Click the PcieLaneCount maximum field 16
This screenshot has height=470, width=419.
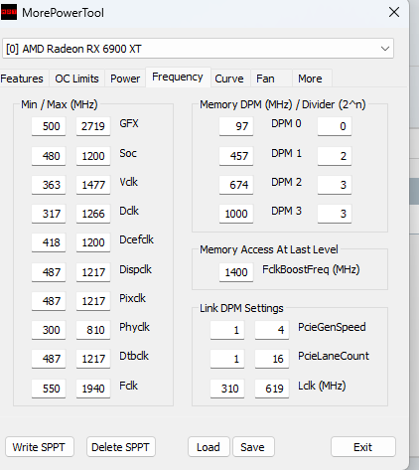(272, 359)
